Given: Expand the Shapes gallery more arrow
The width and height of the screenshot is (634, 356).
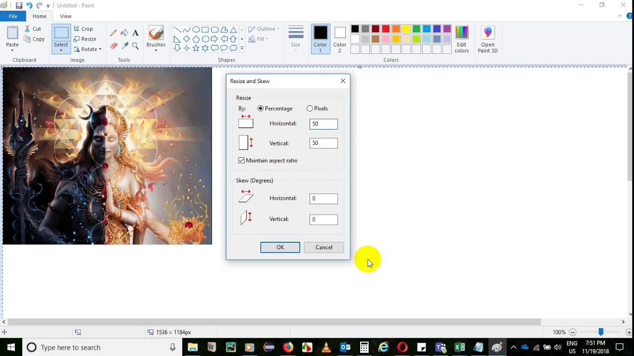Looking at the screenshot, I should coord(242,48).
